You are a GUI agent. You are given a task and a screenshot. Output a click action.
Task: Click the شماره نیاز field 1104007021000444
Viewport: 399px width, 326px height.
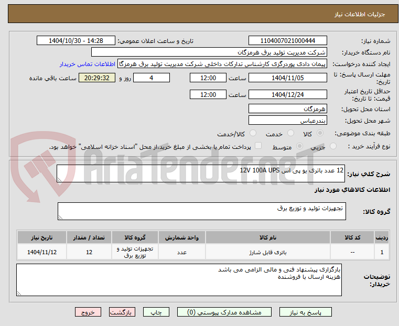287,41
